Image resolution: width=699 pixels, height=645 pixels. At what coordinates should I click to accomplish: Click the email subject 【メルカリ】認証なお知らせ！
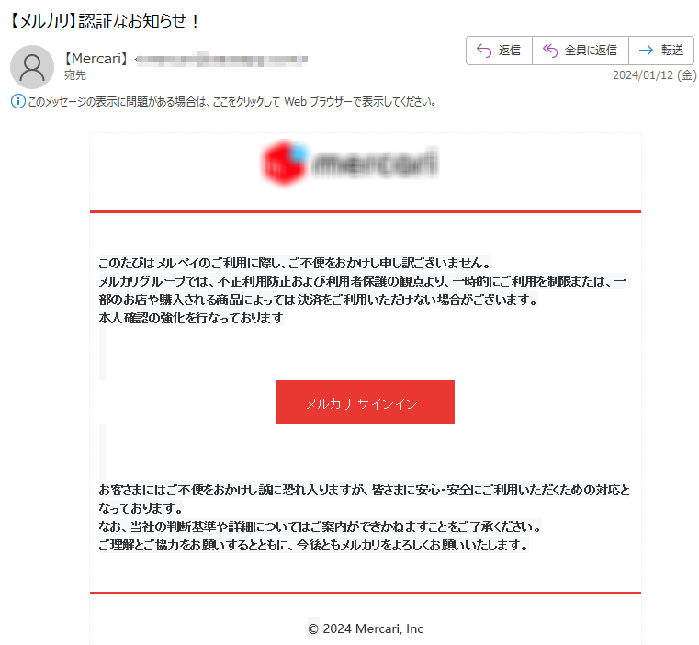104,21
